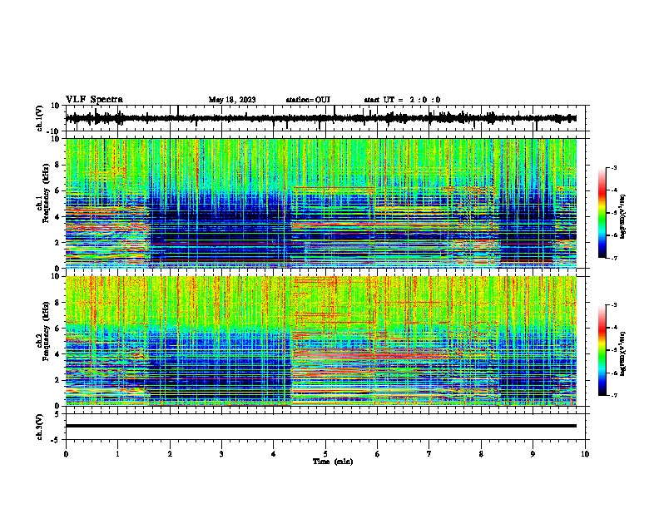Click the ch.1 voltage waveform trace
The image size is (659, 509).
[x=320, y=118]
